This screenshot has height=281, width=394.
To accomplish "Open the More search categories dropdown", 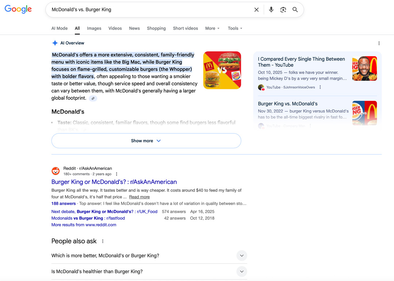I will pyautogui.click(x=212, y=28).
